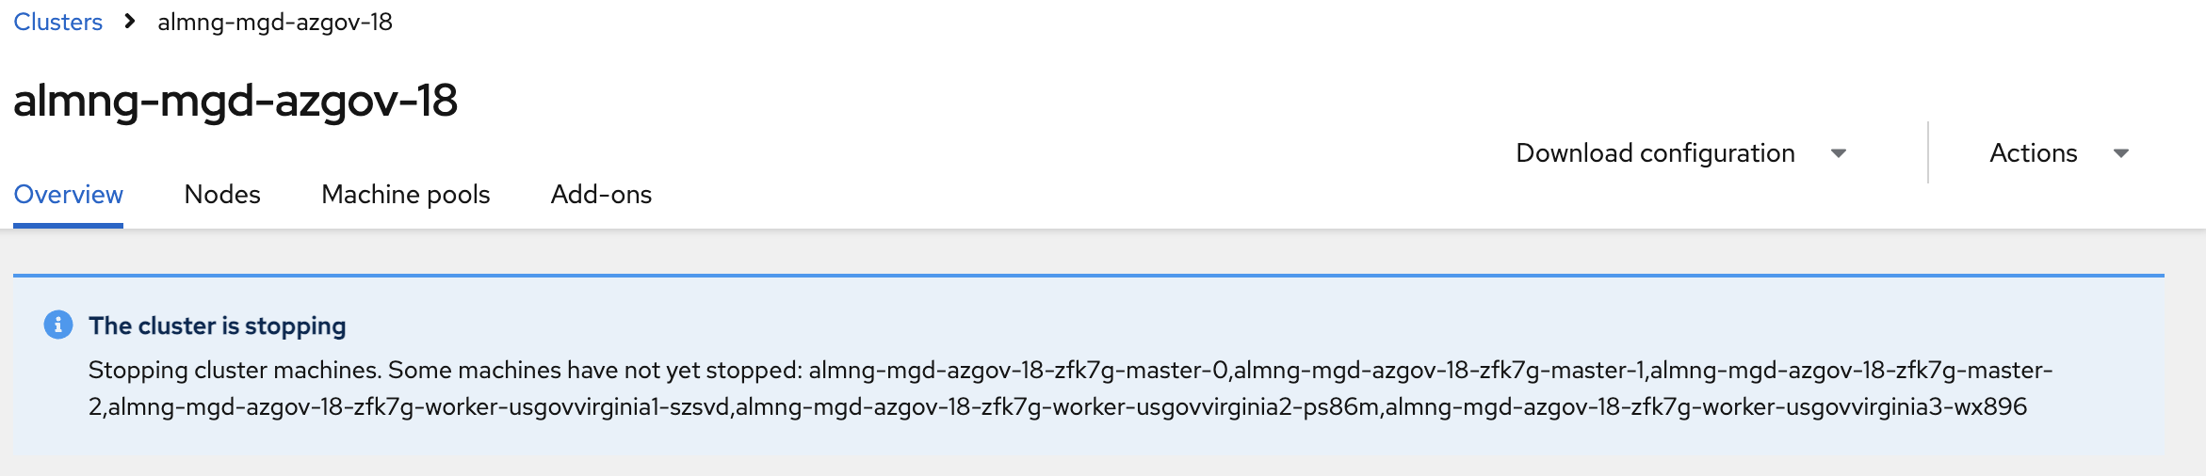The width and height of the screenshot is (2206, 476).
Task: Click the worker-usgovvirginia2-ps86m machine name
Action: [1057, 406]
